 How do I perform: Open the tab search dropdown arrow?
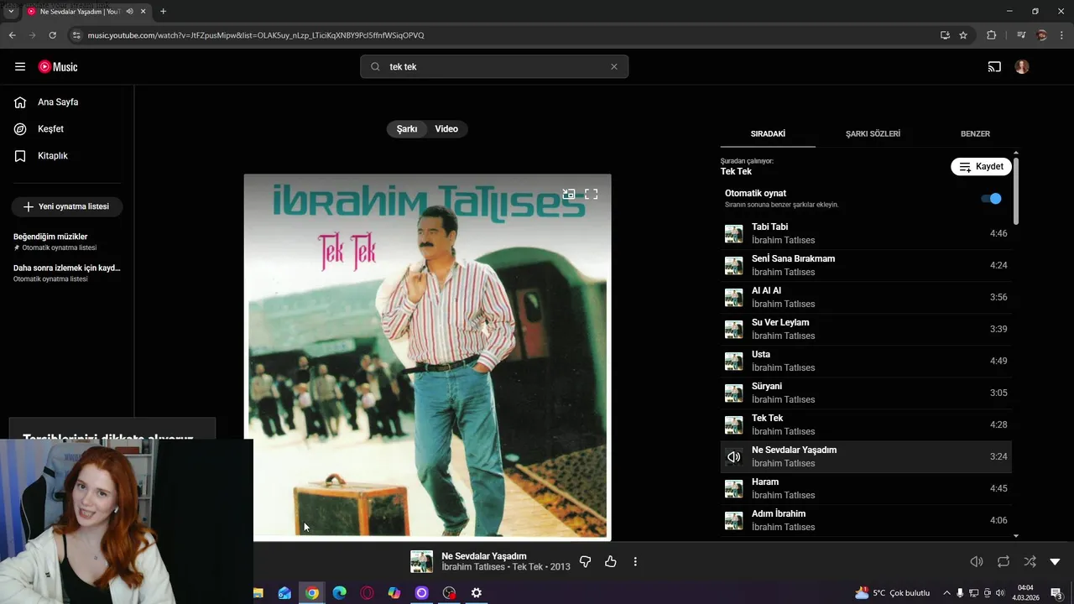click(11, 11)
